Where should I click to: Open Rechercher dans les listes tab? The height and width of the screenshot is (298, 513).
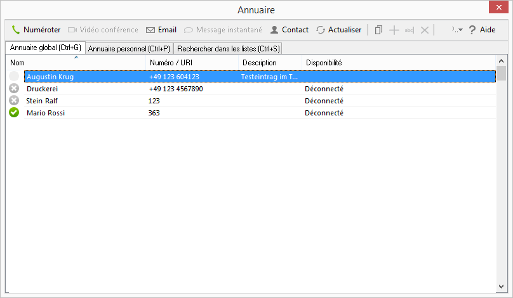pyautogui.click(x=228, y=49)
